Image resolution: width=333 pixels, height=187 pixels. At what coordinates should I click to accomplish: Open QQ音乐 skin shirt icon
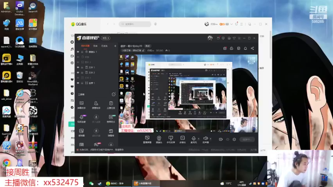click(x=236, y=24)
